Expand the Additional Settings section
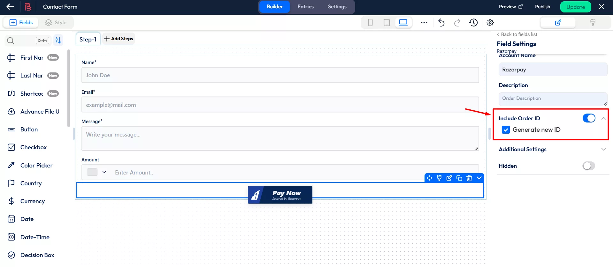 [603, 149]
